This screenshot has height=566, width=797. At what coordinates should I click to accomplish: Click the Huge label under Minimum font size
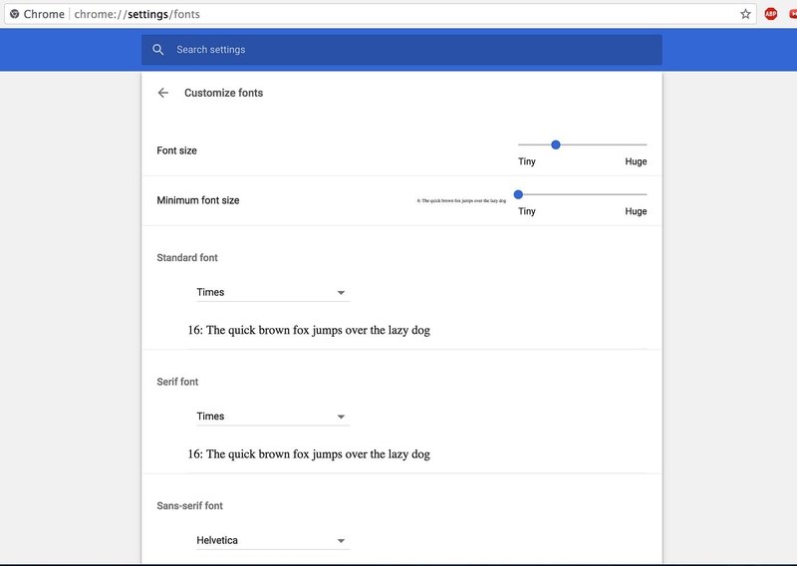(636, 211)
